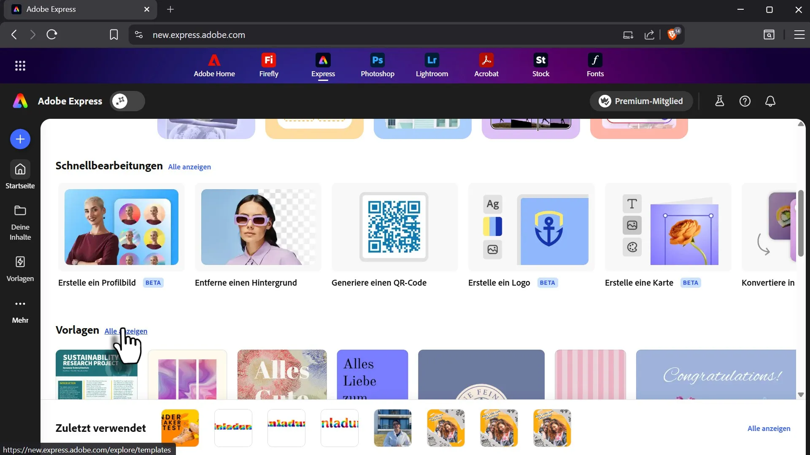The height and width of the screenshot is (455, 810).
Task: Open the browser hamburger menu
Action: click(x=799, y=35)
